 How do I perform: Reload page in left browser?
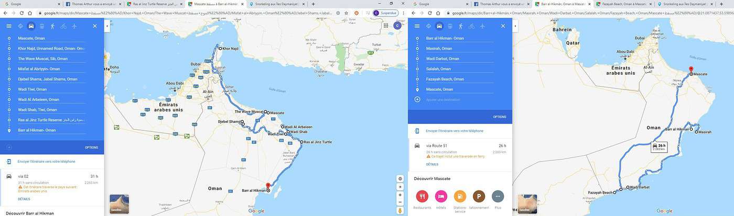(x=21, y=13)
